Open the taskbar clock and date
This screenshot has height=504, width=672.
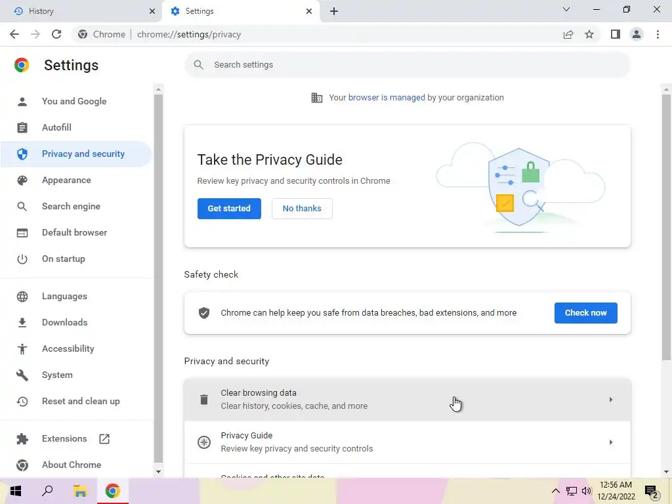[616, 491]
